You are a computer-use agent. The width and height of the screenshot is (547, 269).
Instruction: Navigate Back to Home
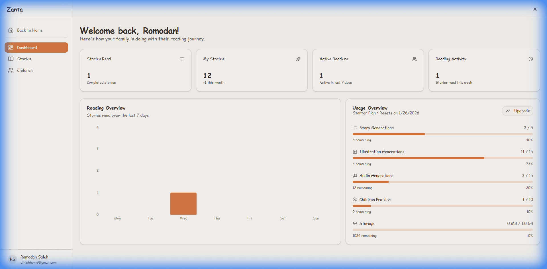(30, 30)
